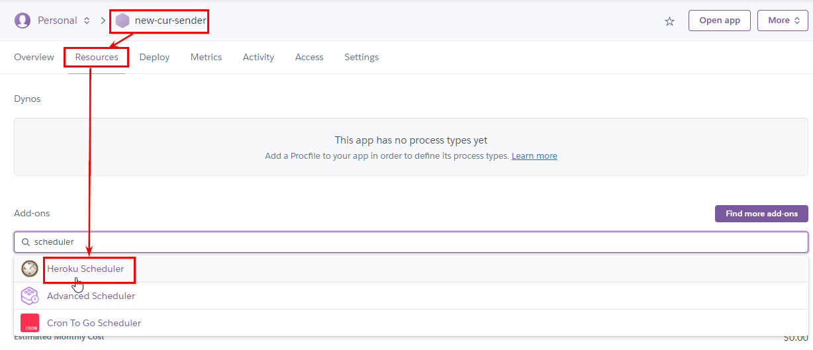
Task: Switch to the Overview tab
Action: pyautogui.click(x=34, y=58)
